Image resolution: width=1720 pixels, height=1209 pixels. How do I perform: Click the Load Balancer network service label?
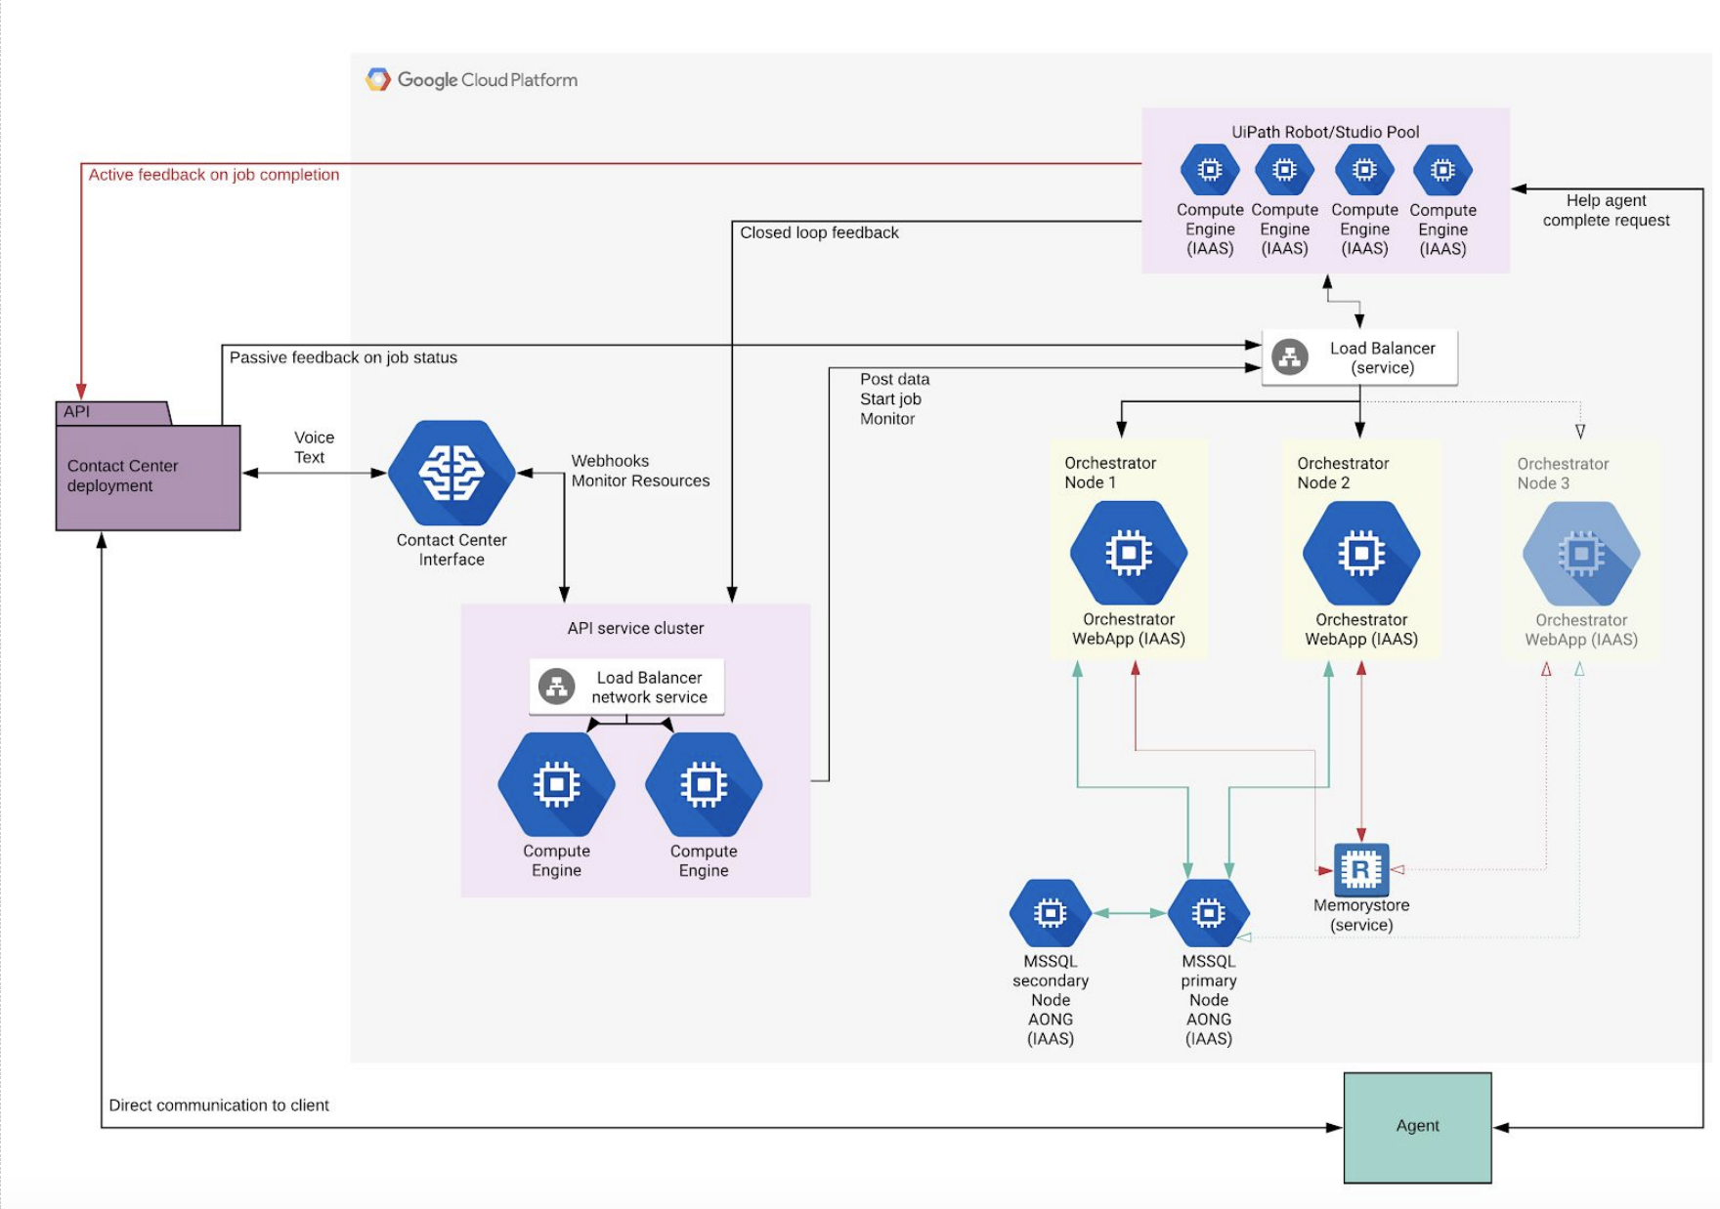(649, 687)
